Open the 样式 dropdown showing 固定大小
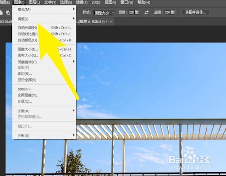This screenshot has width=226, height=176. [104, 13]
